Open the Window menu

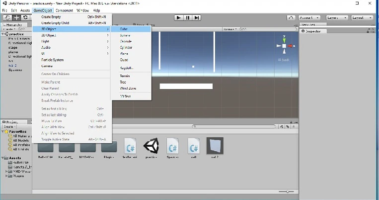(82, 10)
